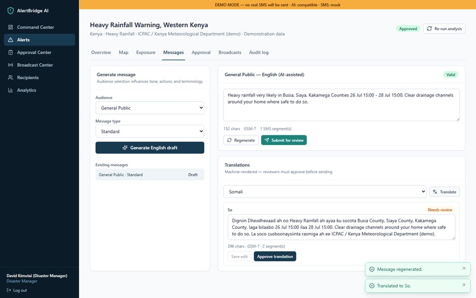The width and height of the screenshot is (476, 298).
Task: Select the Messages tab
Action: (x=174, y=52)
